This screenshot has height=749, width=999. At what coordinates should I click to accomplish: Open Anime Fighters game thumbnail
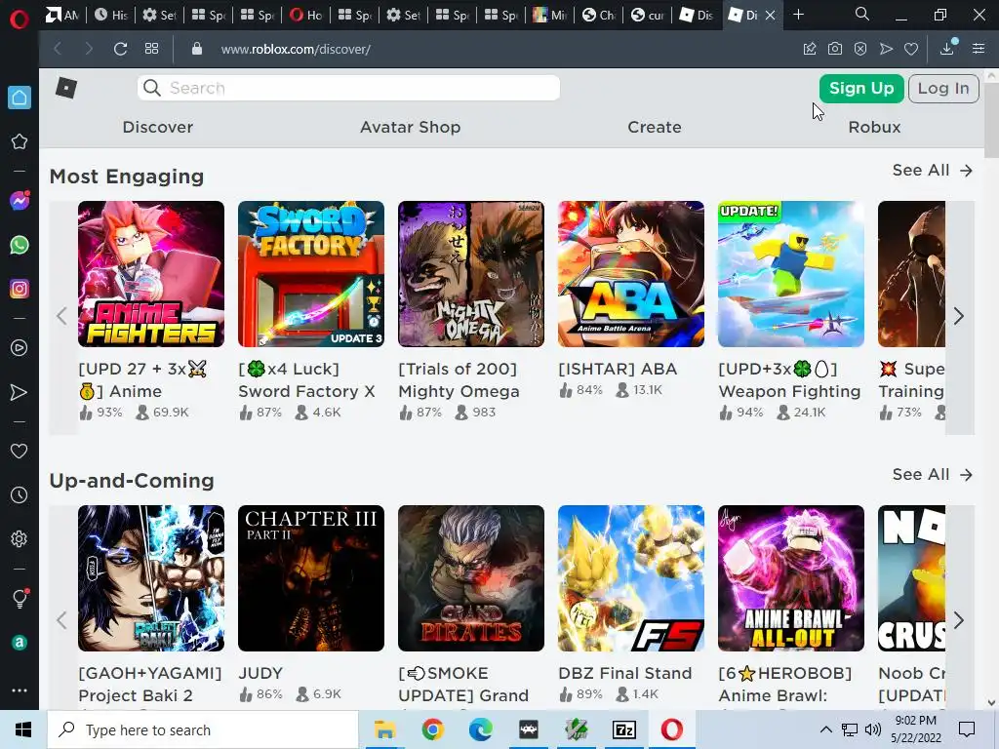(151, 274)
